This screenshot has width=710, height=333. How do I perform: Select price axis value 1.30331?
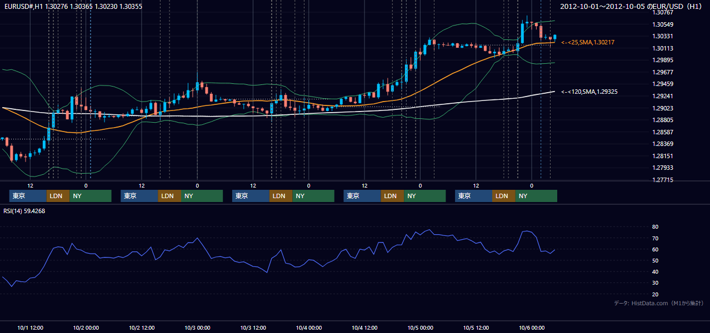tap(663, 36)
